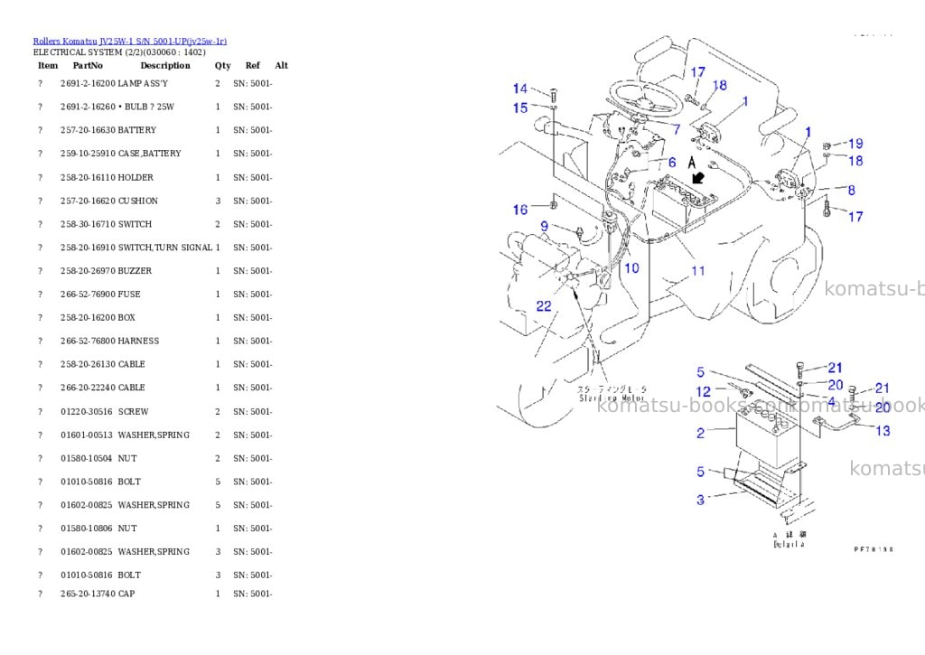Screen dimensions: 925x655
Task: Click the Alt column header
Action: tap(282, 65)
